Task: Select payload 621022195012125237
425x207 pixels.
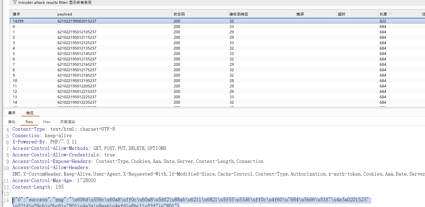Action: (x=77, y=43)
